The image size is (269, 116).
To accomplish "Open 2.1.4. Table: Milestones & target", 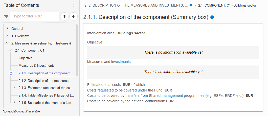I will [46, 96].
